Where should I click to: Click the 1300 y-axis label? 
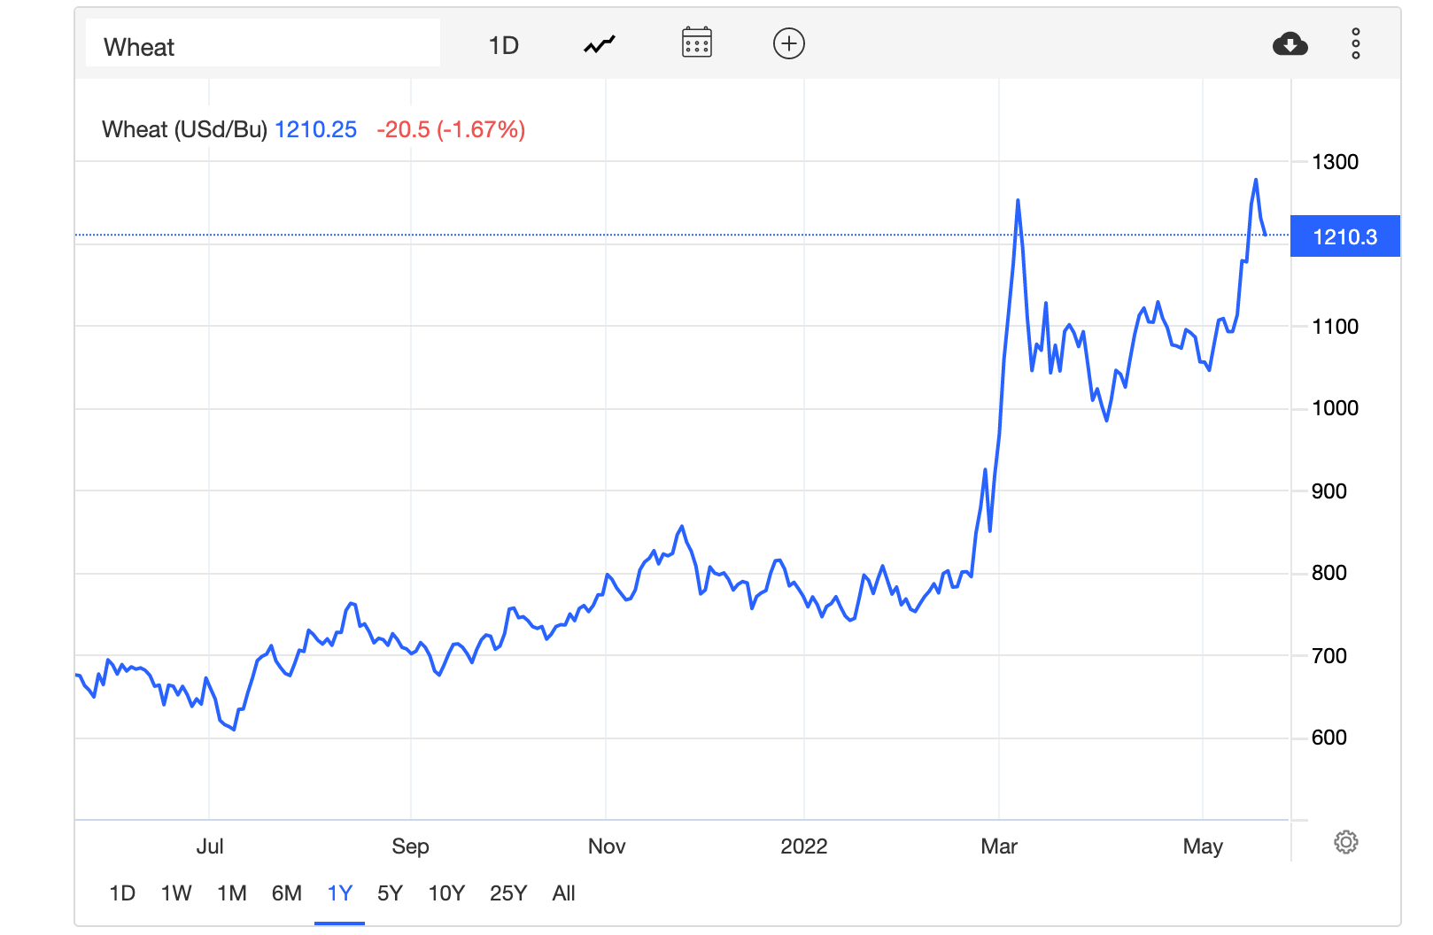pyautogui.click(x=1335, y=162)
